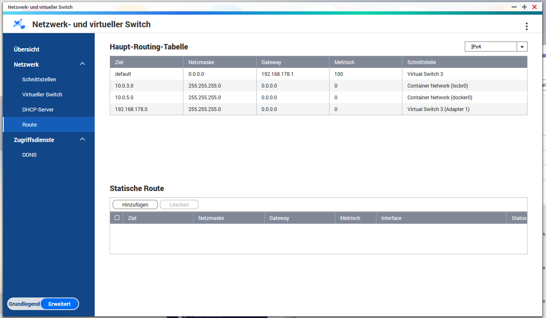Screen dimensions: 546x318
Task: Collapse the Netzwerk section chevron
Action: 82,64
